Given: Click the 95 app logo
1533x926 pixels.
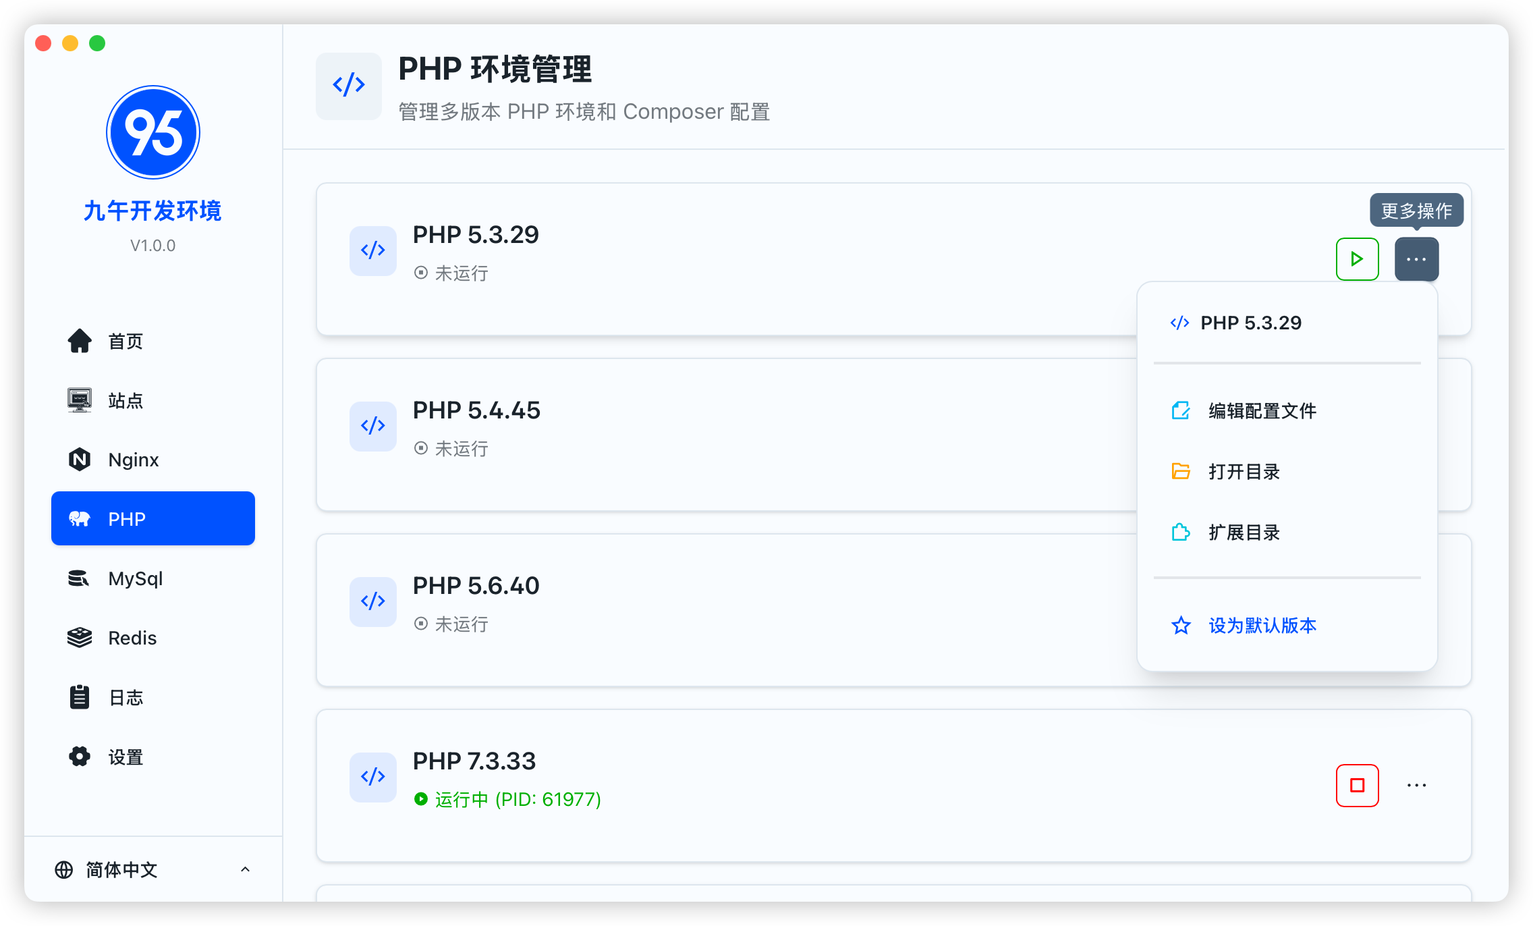Looking at the screenshot, I should 153,132.
